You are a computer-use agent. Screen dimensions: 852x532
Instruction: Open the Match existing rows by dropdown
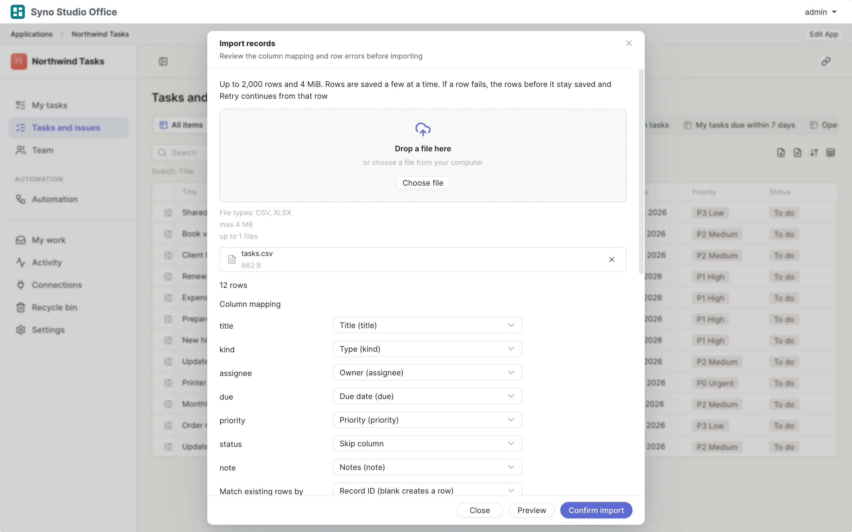[427, 489]
